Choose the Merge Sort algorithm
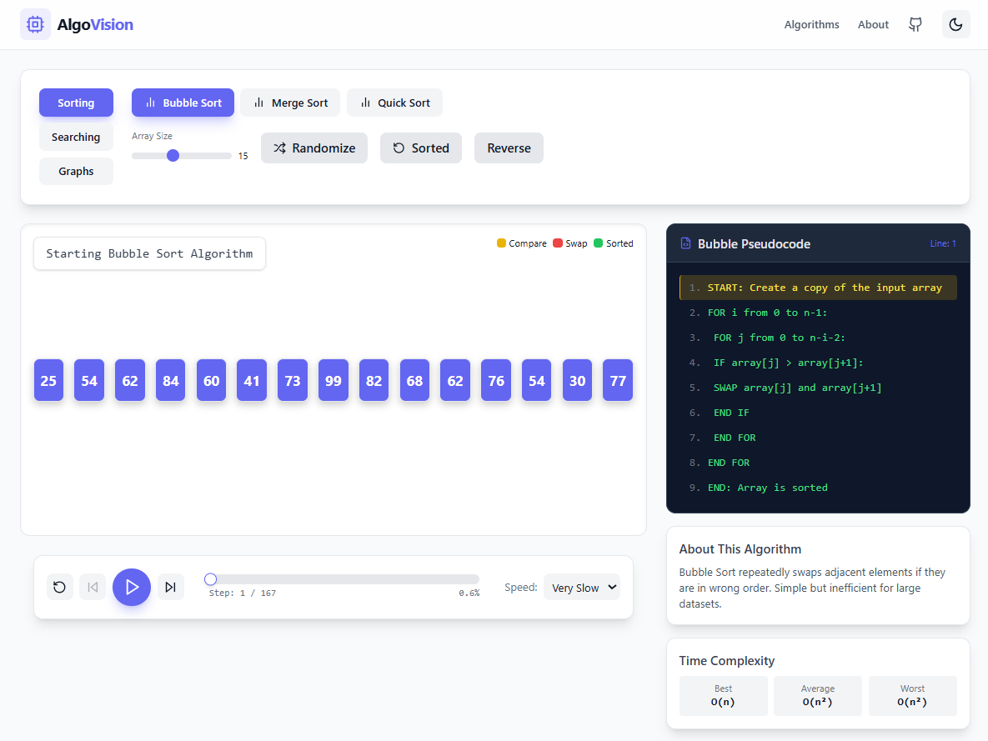988x741 pixels. coord(290,103)
